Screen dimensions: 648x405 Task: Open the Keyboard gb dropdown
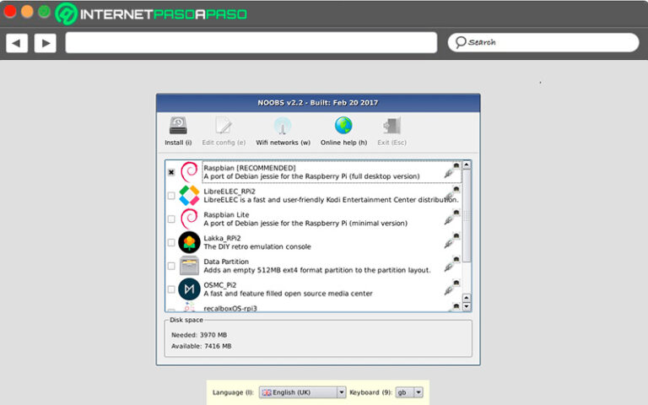click(408, 392)
